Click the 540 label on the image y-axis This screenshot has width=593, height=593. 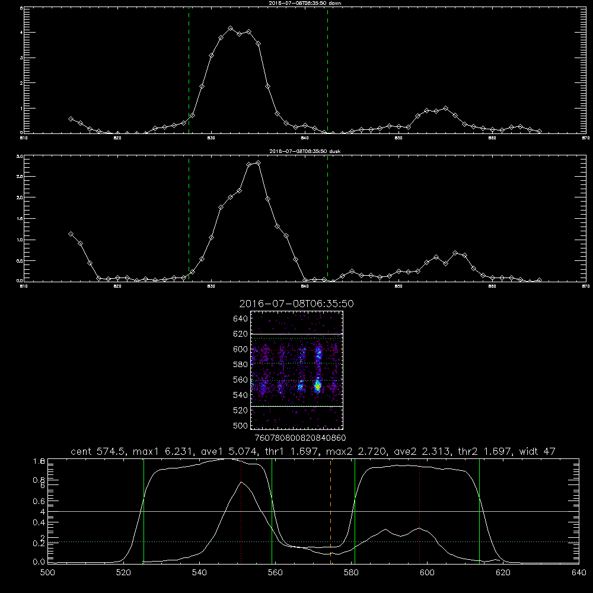pos(241,395)
